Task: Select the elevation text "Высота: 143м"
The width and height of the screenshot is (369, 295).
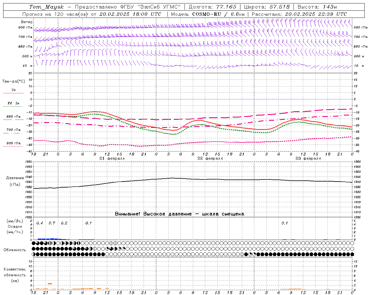Action: coord(317,7)
